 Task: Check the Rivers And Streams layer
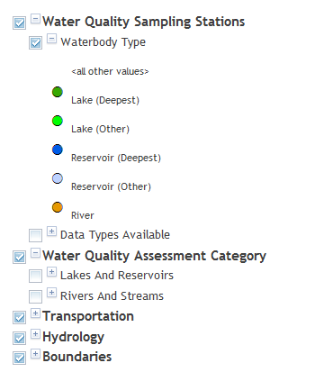point(35,296)
